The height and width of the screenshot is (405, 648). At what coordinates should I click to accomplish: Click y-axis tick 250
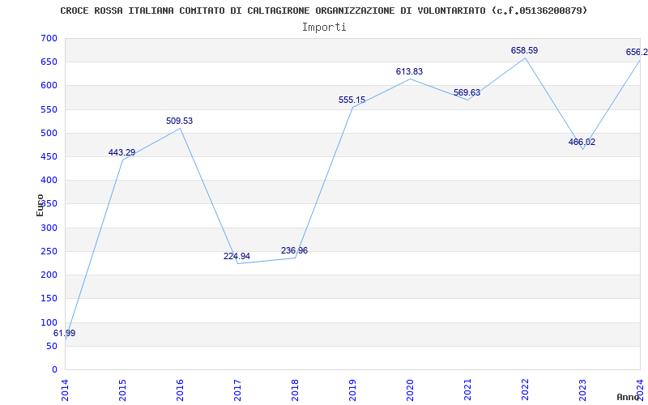(x=49, y=251)
